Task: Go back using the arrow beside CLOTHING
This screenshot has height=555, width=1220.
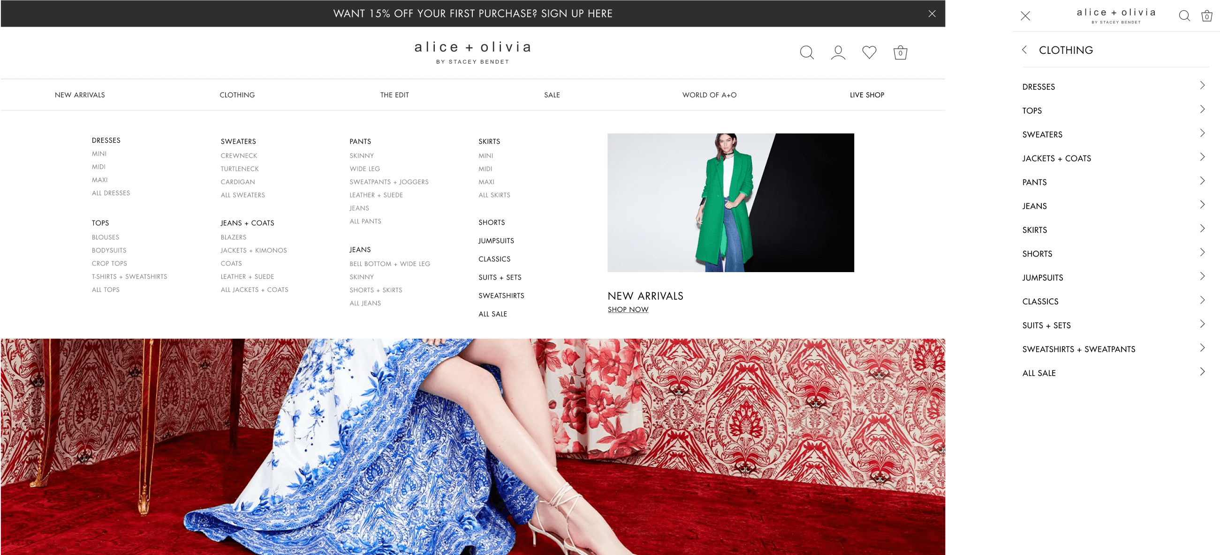Action: click(1024, 50)
